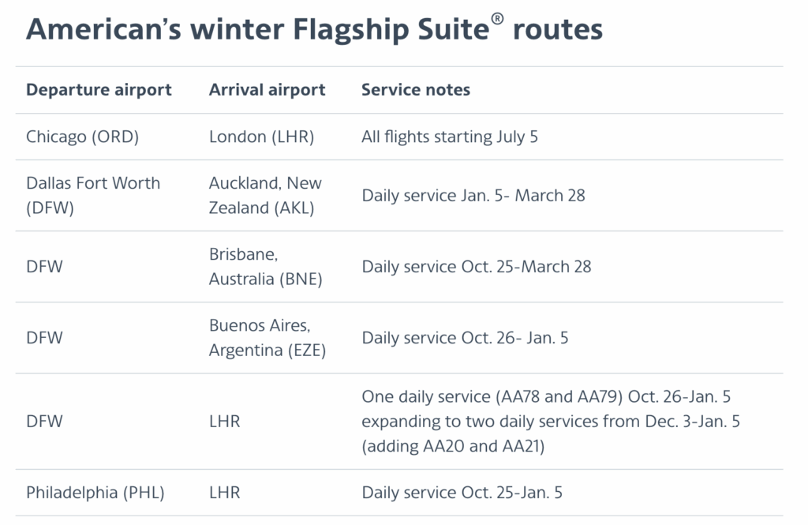
Task: Select "Daily service Oct. 26- Jan. 5" note
Action: click(x=465, y=338)
